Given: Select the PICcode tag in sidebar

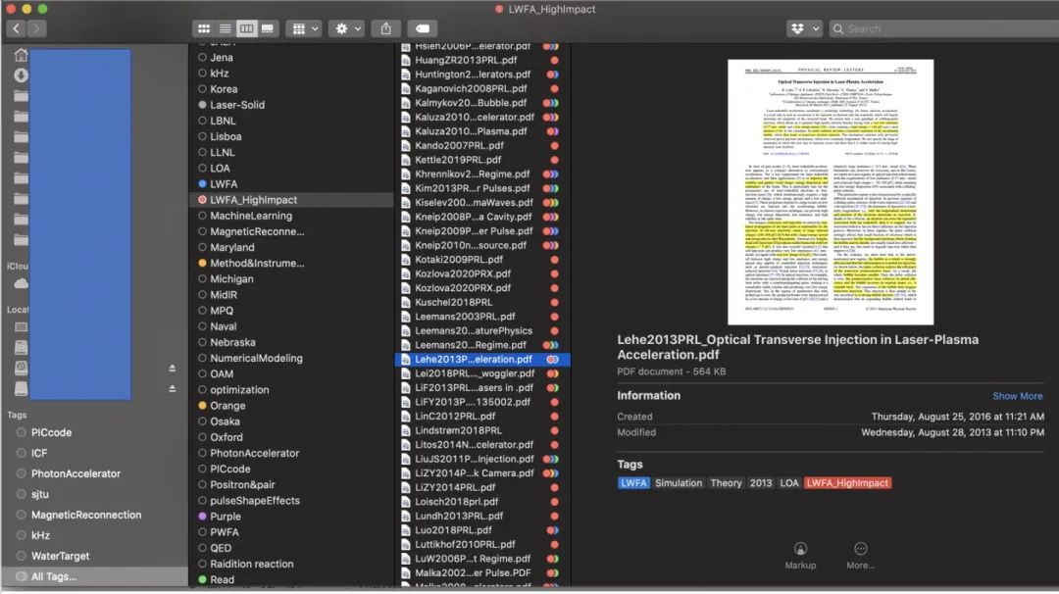Looking at the screenshot, I should (x=51, y=432).
